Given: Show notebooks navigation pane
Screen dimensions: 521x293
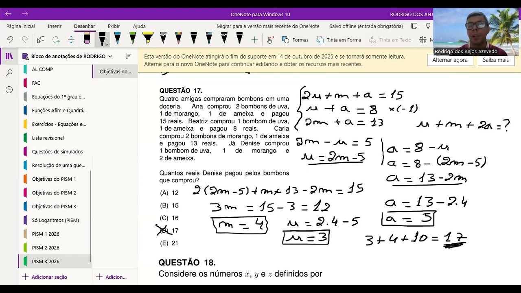Looking at the screenshot, I should click(9, 56).
